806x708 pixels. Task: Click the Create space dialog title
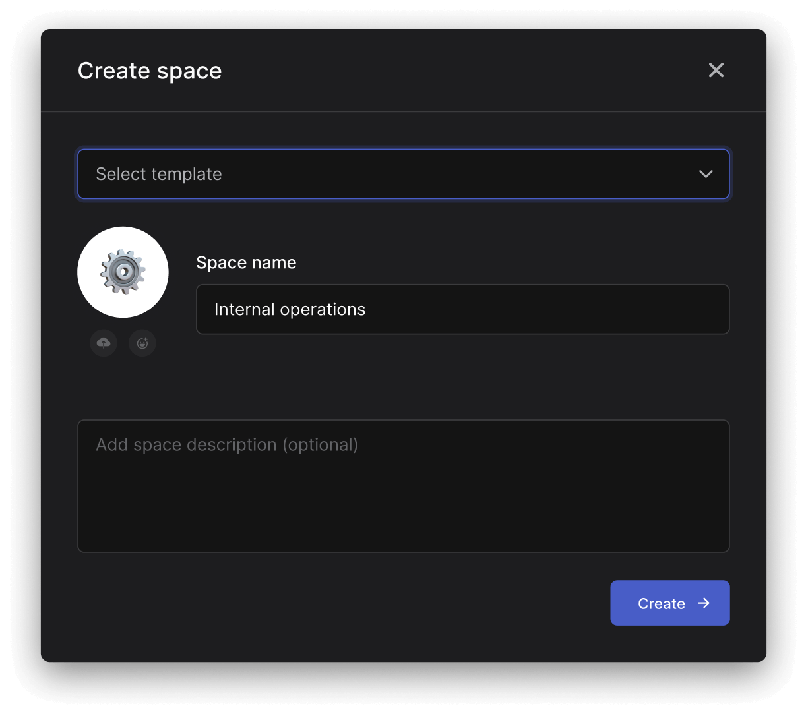coord(150,71)
